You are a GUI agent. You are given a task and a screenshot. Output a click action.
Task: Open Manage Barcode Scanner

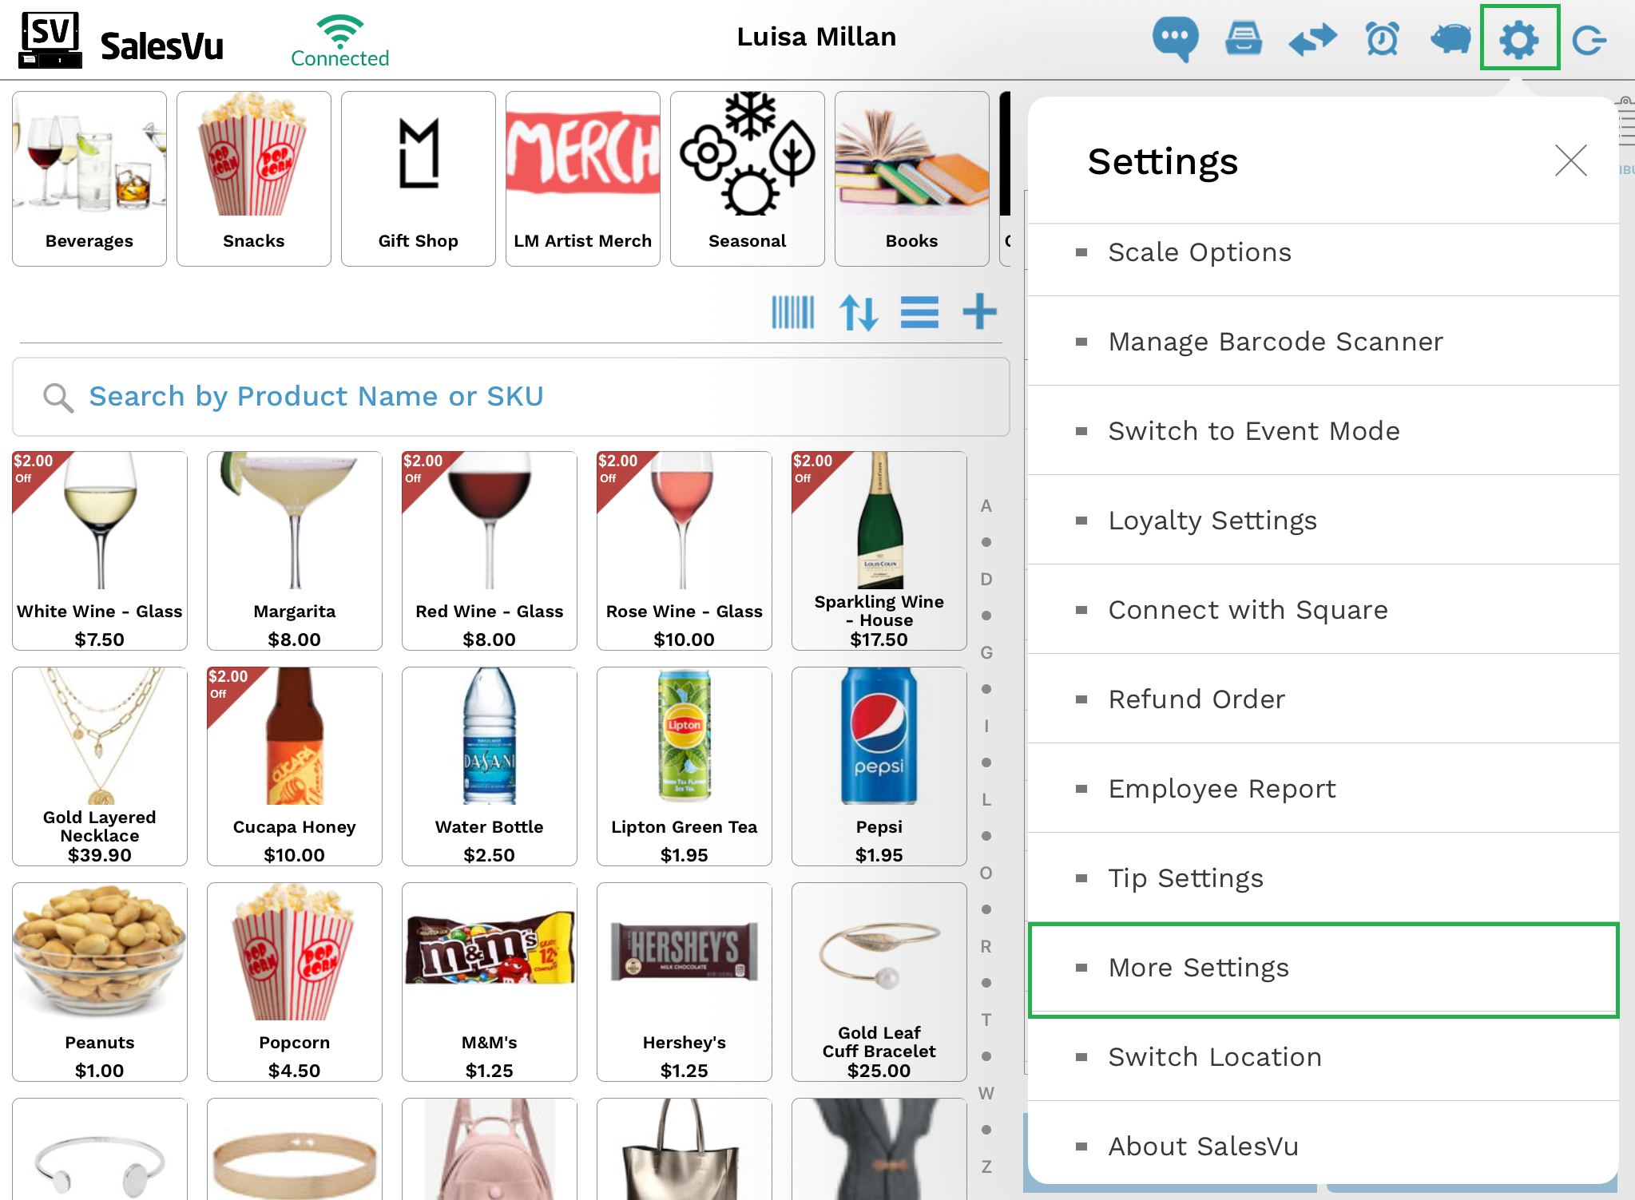click(x=1323, y=342)
